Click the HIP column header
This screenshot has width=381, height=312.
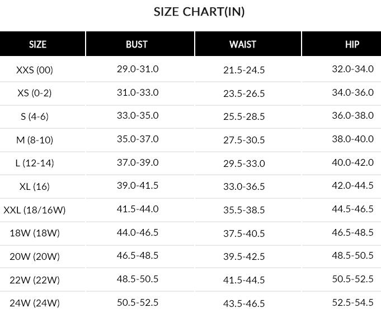pos(352,44)
